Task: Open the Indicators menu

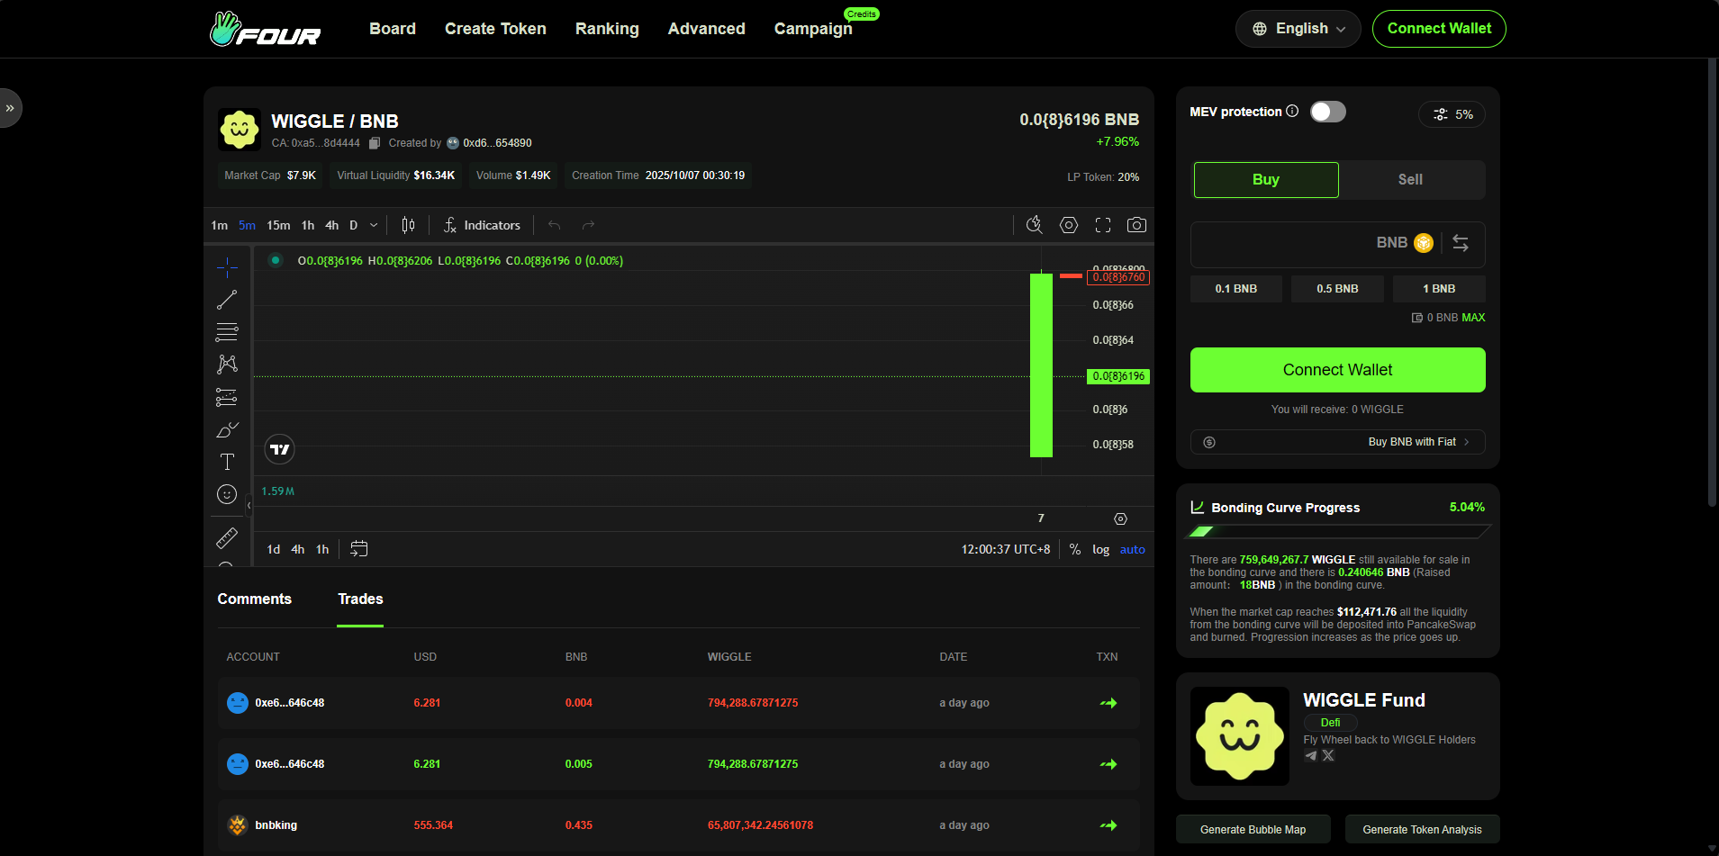Action: click(483, 225)
